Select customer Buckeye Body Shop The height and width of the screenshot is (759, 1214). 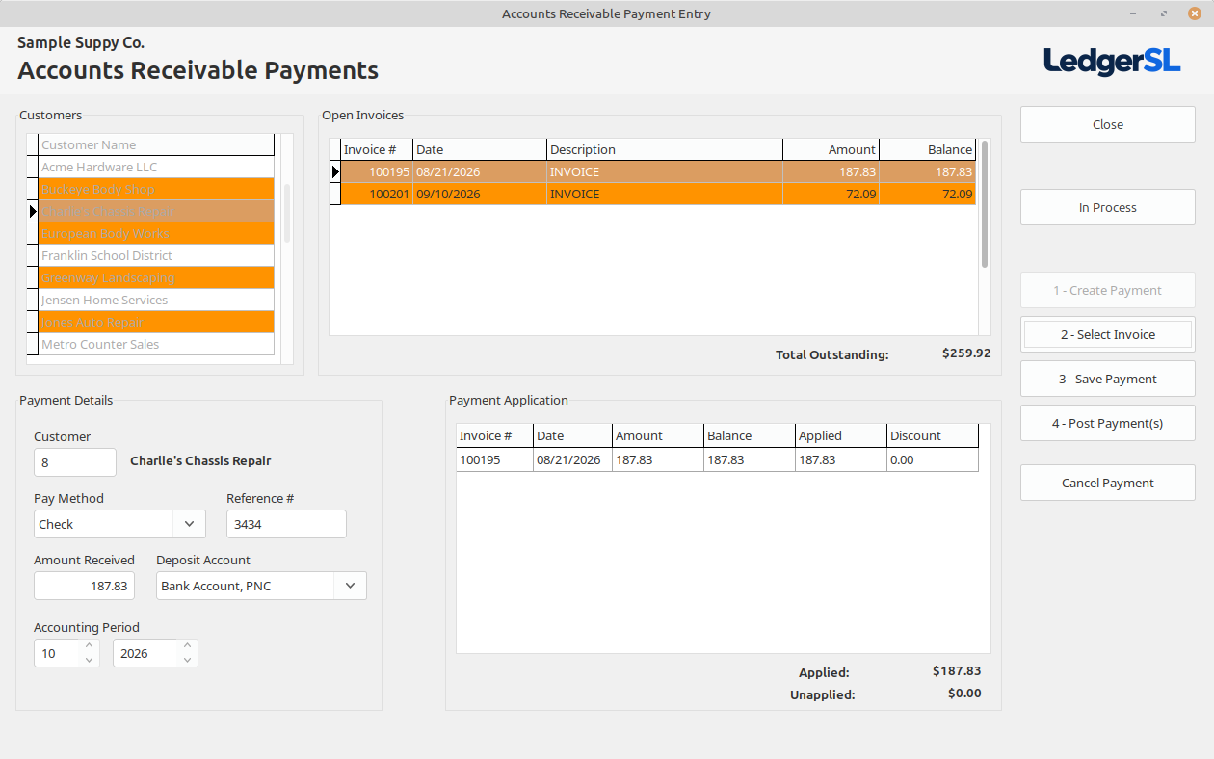click(157, 189)
